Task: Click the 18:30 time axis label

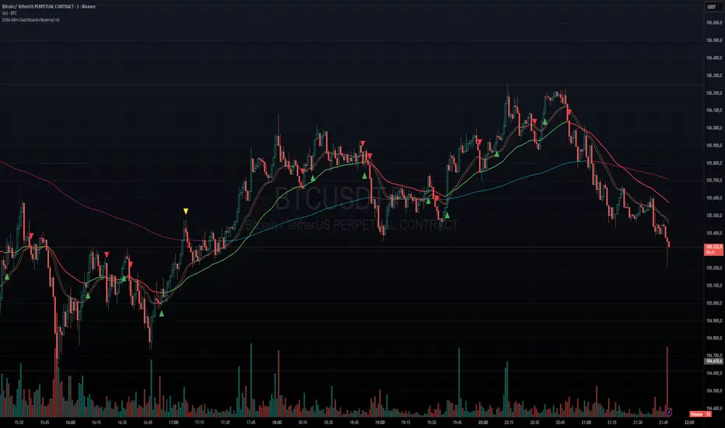Action: point(327,423)
